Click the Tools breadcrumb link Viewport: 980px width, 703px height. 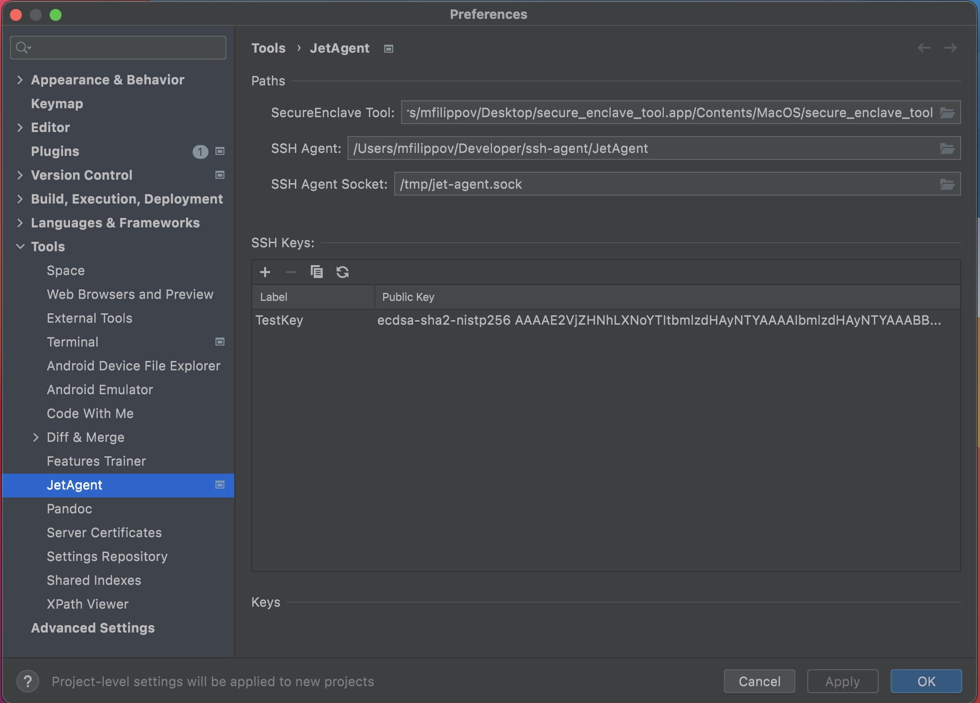click(269, 48)
